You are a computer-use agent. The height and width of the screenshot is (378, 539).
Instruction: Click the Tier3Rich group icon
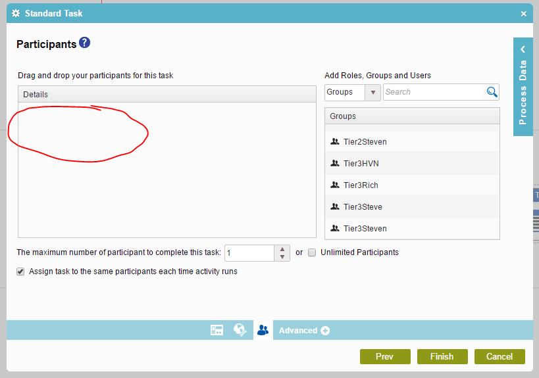pos(335,185)
